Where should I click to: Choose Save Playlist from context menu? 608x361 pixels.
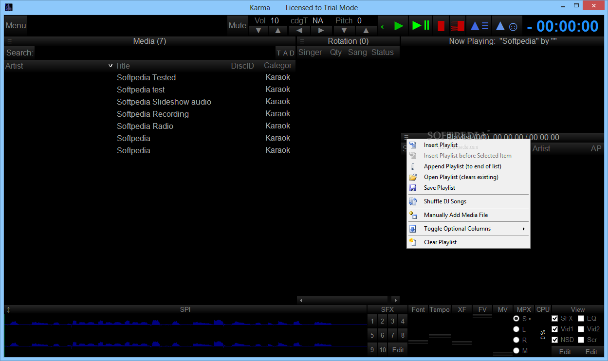point(468,188)
